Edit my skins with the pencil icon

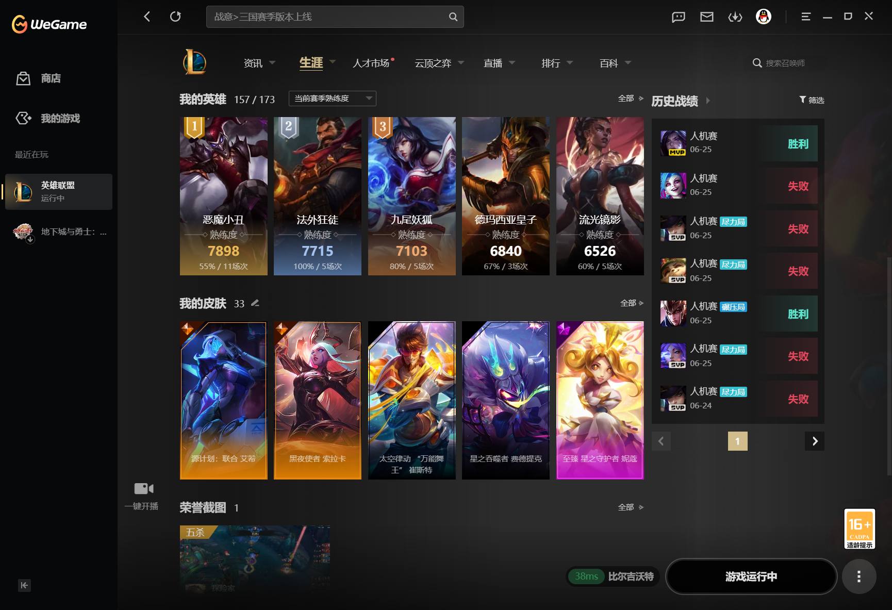255,303
